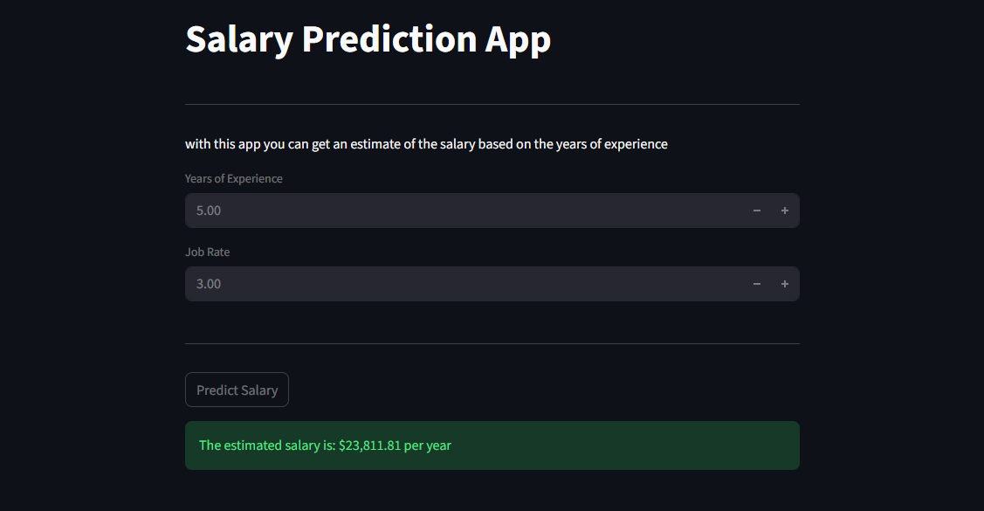Image resolution: width=984 pixels, height=511 pixels.
Task: Click the plus stepper for Job Rate
Action: point(784,283)
